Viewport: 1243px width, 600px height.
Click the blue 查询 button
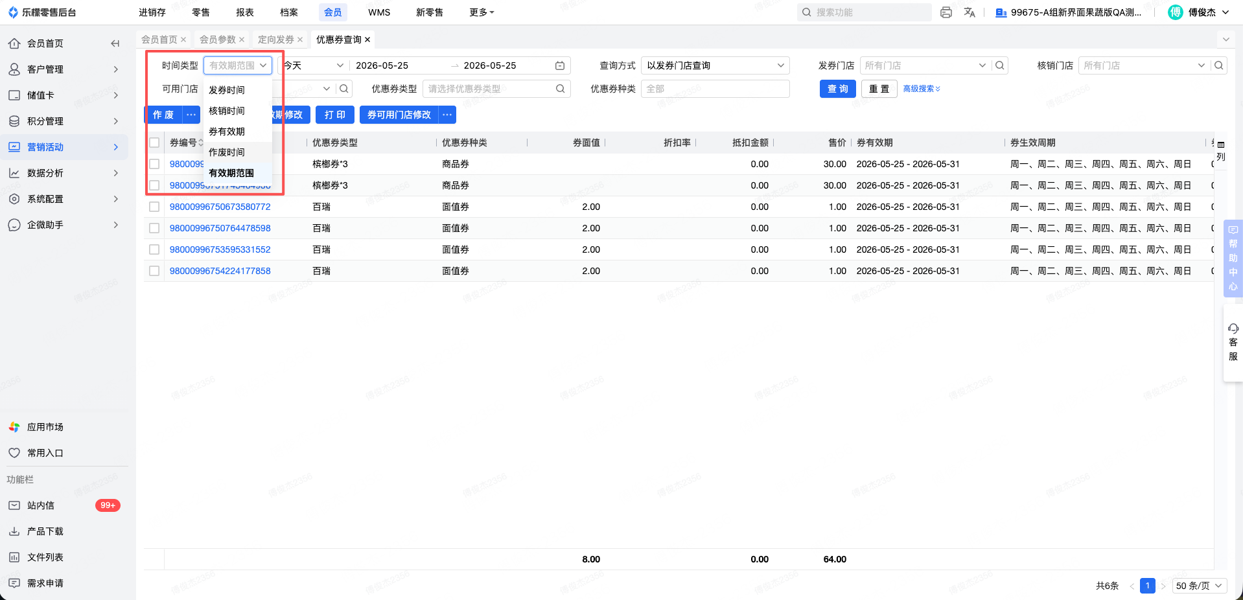pos(838,89)
